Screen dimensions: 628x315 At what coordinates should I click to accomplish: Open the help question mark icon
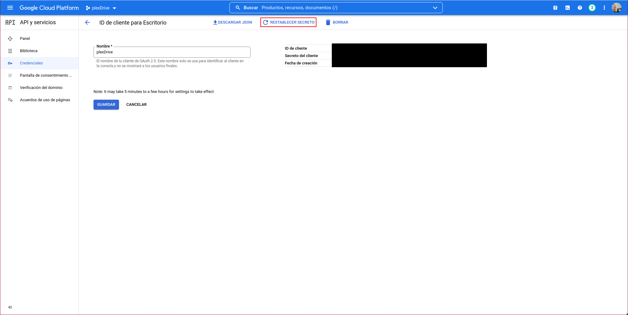click(580, 8)
